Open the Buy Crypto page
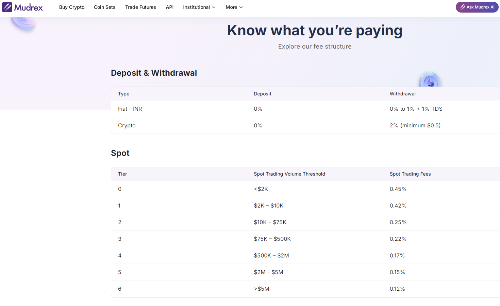The height and width of the screenshot is (306, 500). (72, 7)
